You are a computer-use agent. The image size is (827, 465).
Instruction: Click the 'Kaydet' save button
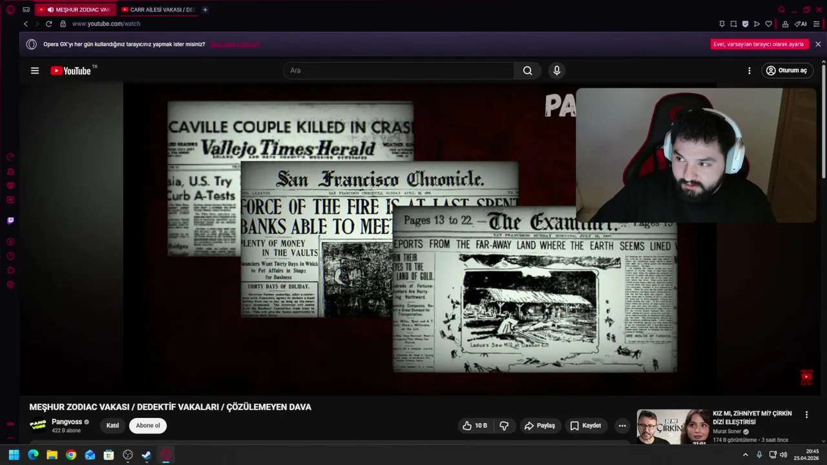(585, 426)
